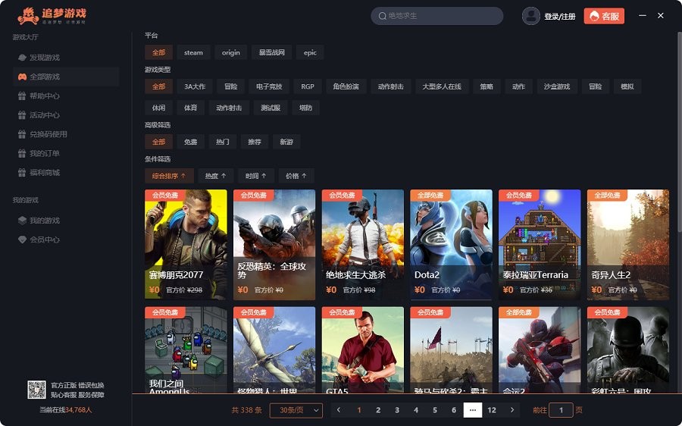
Task: Click the 客服 button
Action: pyautogui.click(x=604, y=16)
